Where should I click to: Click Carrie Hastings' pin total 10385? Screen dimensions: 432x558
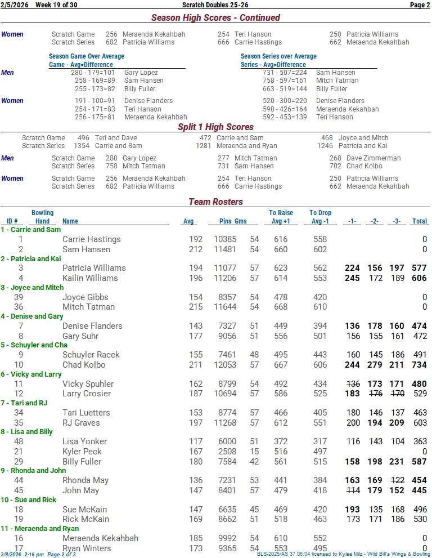point(225,239)
